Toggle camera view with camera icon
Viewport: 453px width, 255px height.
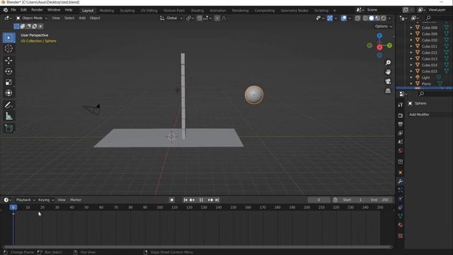tap(388, 81)
